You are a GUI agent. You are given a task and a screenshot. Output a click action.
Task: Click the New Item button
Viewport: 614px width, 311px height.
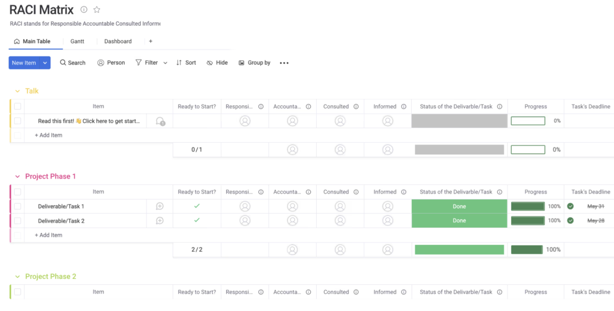coord(24,63)
